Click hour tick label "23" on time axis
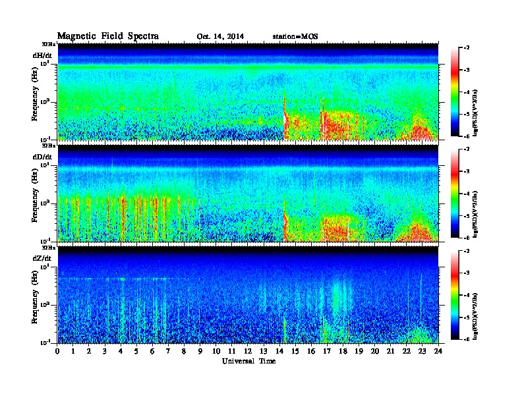The image size is (522, 403). pos(422,352)
